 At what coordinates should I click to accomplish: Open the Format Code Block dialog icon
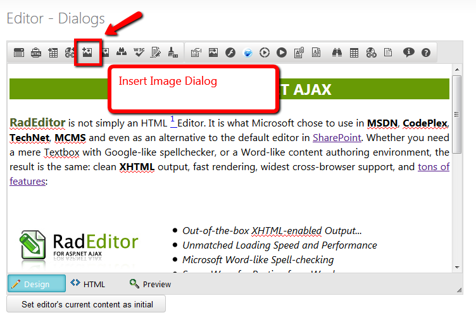coord(19,52)
